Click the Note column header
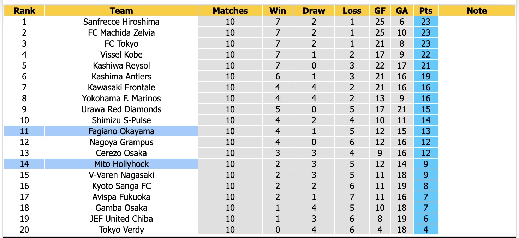Screen dimensions: 519x238 (x=477, y=11)
